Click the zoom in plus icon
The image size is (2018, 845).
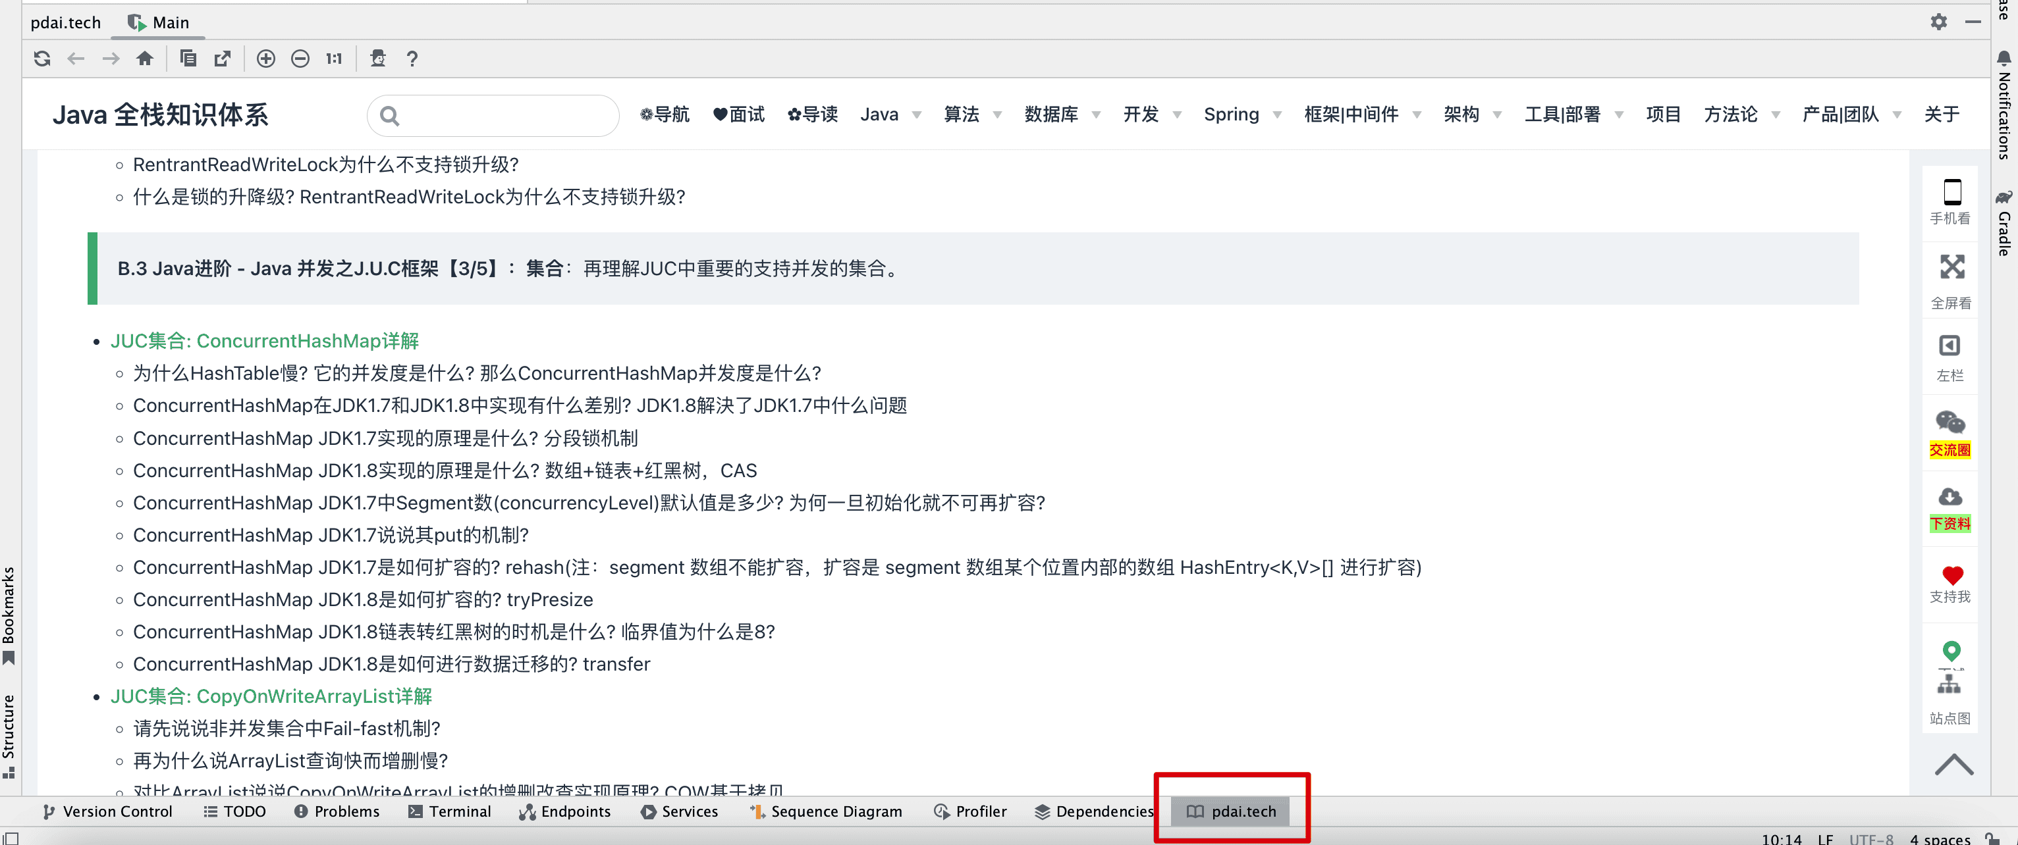pyautogui.click(x=265, y=59)
